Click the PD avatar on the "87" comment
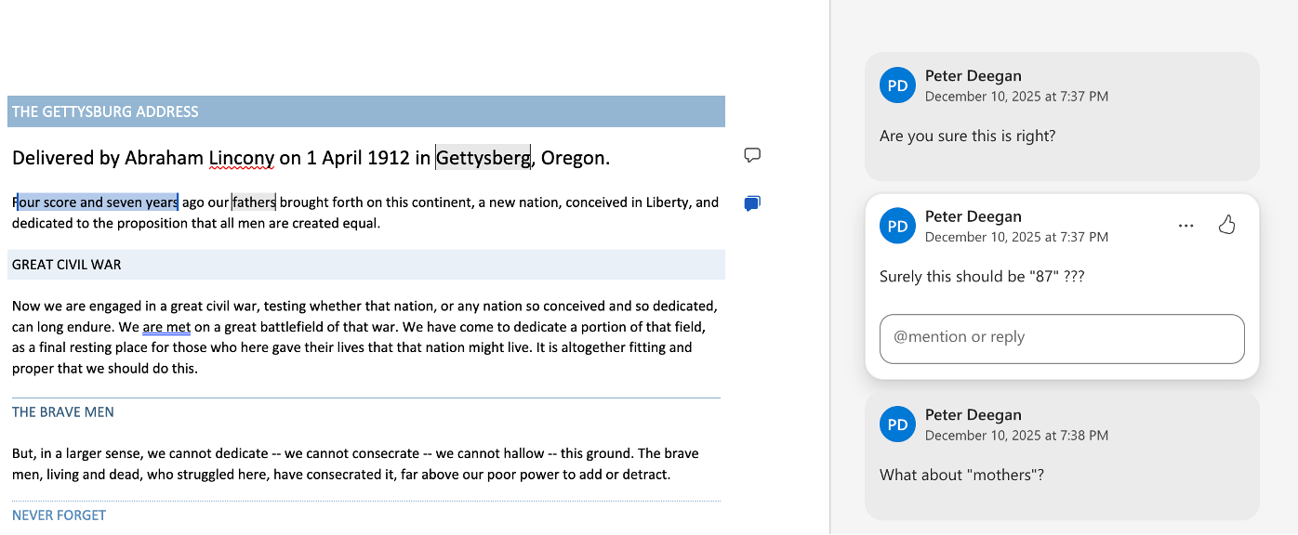The width and height of the screenshot is (1298, 535). pos(897,226)
